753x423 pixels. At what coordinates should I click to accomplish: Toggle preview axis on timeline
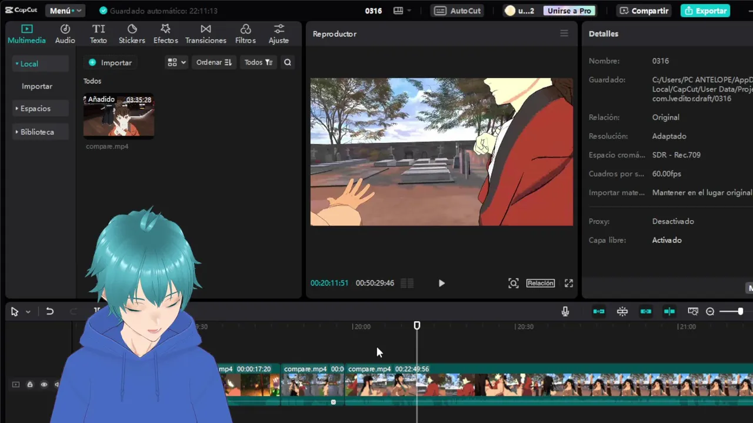click(x=669, y=311)
